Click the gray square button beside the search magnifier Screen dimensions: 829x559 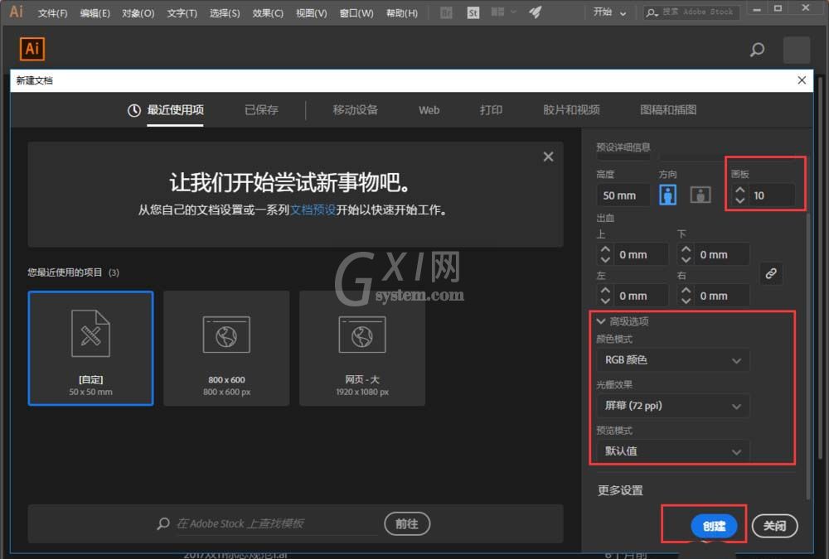click(796, 50)
